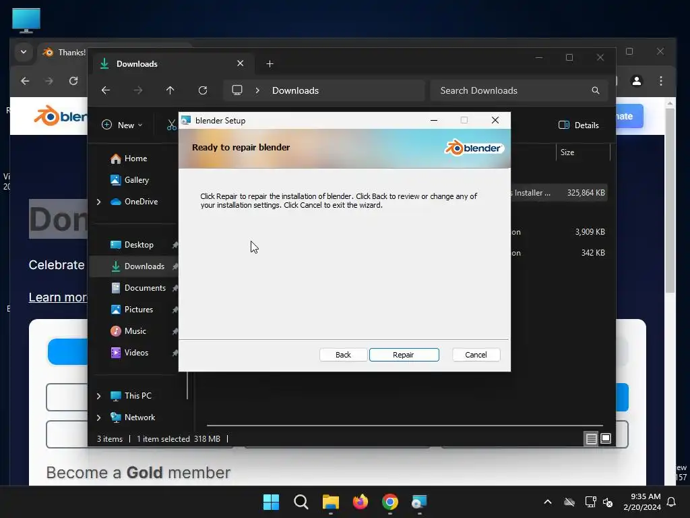
Task: Refresh the Downloads folder view
Action: [202, 90]
